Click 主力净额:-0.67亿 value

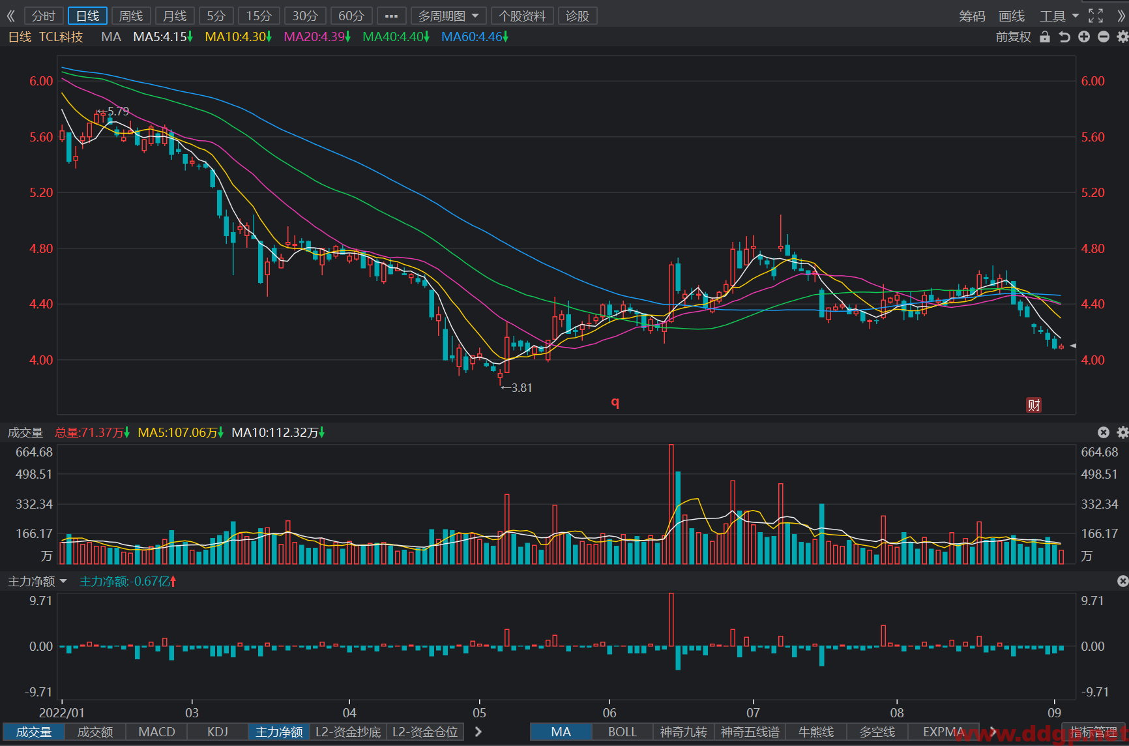pyautogui.click(x=128, y=581)
